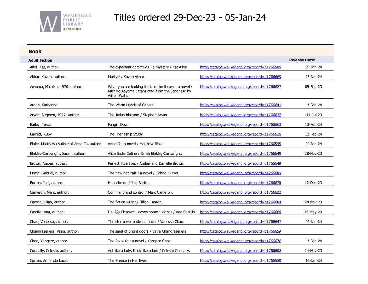Select author Barrett, Ruby
368x284 pixels.
pos(41,134)
